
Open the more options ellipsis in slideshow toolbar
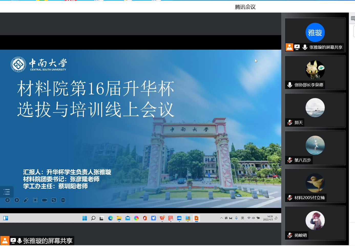tap(63, 200)
